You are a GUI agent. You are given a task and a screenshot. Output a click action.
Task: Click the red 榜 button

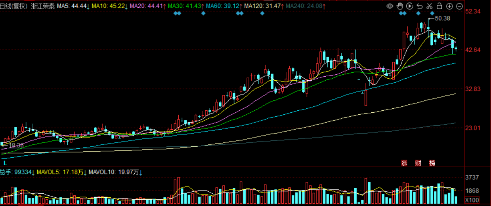[x=432, y=163]
